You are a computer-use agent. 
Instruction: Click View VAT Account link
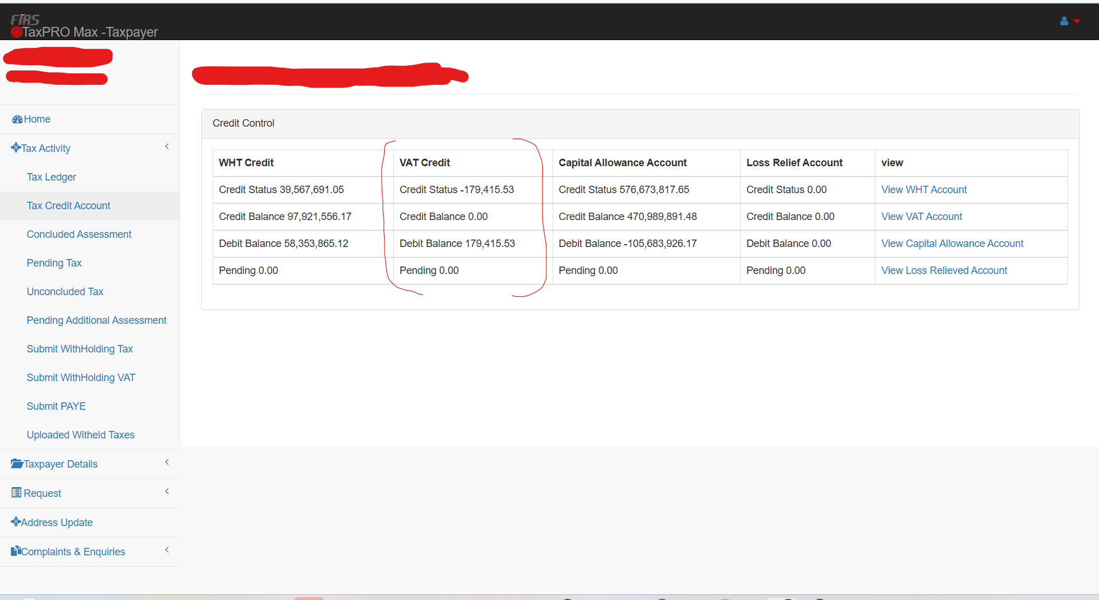pos(922,217)
